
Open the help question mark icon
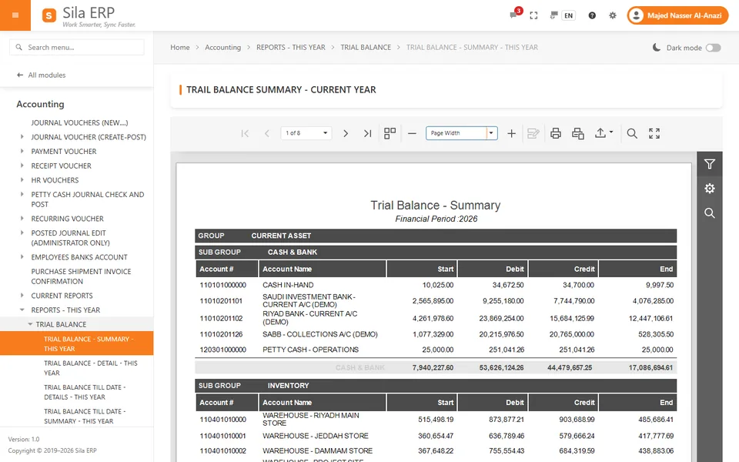tap(592, 15)
